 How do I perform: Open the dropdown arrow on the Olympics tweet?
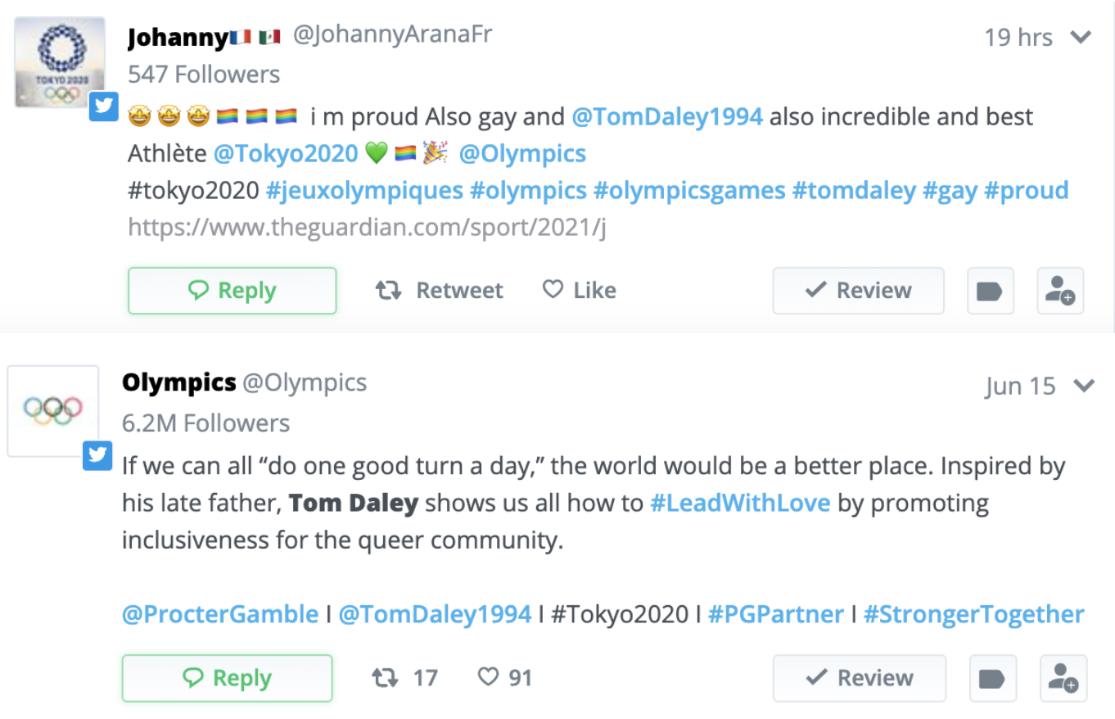[x=1084, y=385]
